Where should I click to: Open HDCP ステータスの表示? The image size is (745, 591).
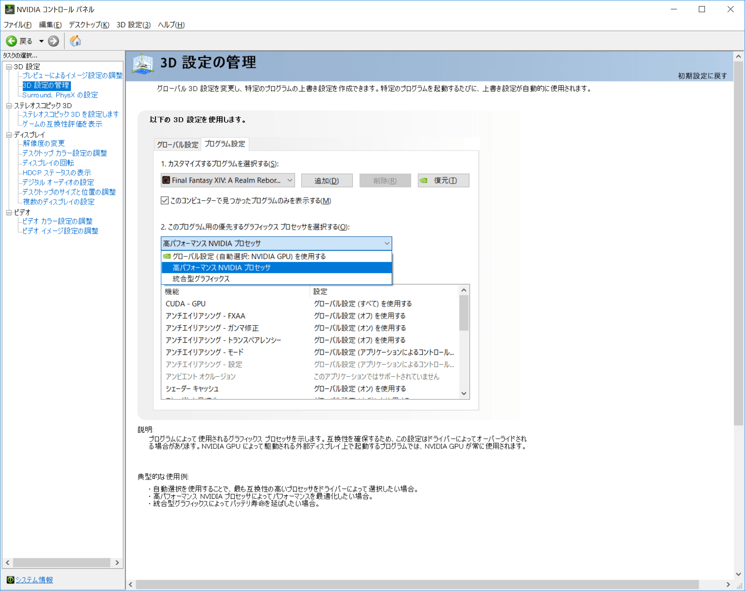click(57, 173)
